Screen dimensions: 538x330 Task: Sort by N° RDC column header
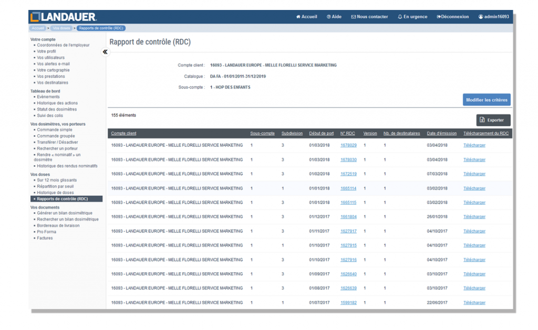pyautogui.click(x=347, y=133)
